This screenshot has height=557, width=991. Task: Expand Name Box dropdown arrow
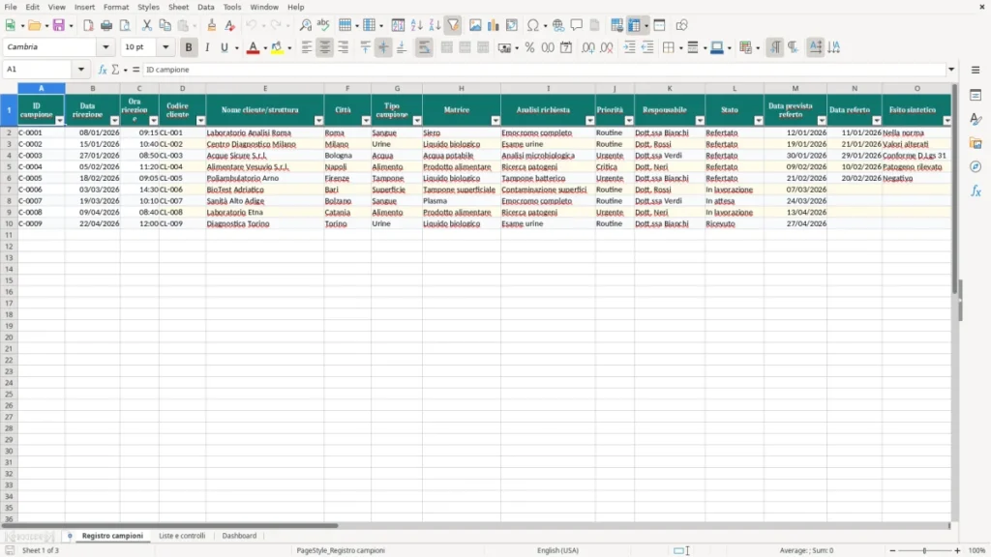click(81, 70)
